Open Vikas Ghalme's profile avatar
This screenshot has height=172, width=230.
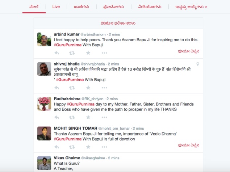point(44,163)
